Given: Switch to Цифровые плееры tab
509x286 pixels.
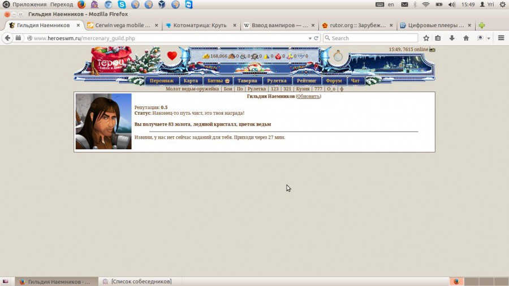Looking at the screenshot, I should click(x=435, y=25).
